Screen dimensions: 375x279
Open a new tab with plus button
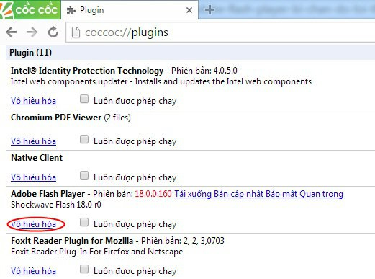[209, 10]
